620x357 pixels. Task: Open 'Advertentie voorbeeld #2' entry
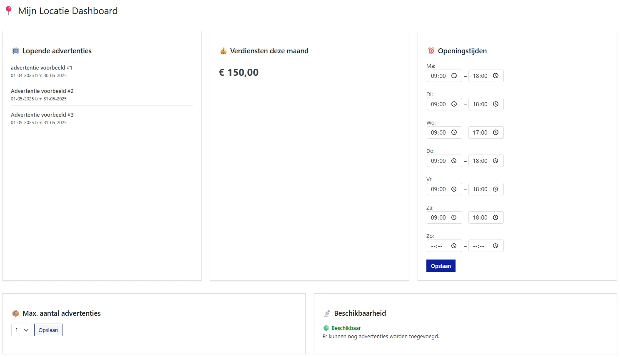coord(42,91)
